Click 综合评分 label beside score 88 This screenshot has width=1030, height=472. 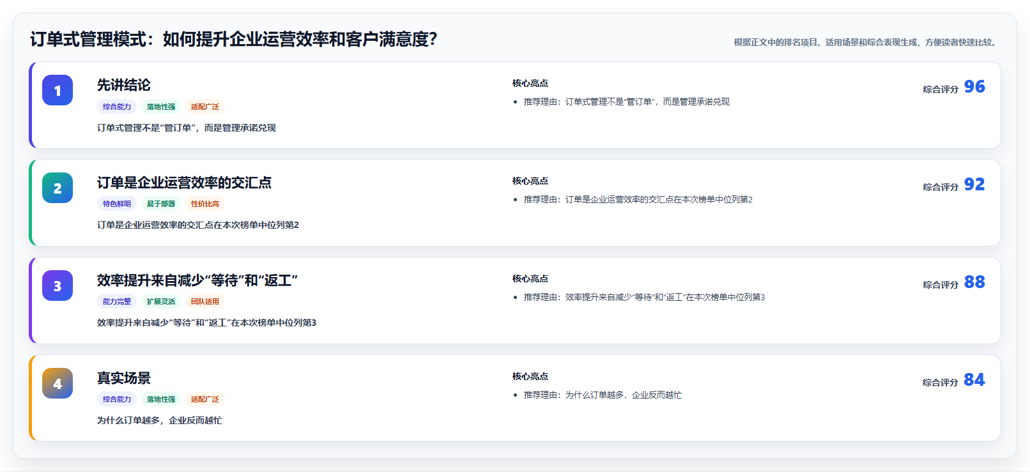(941, 285)
